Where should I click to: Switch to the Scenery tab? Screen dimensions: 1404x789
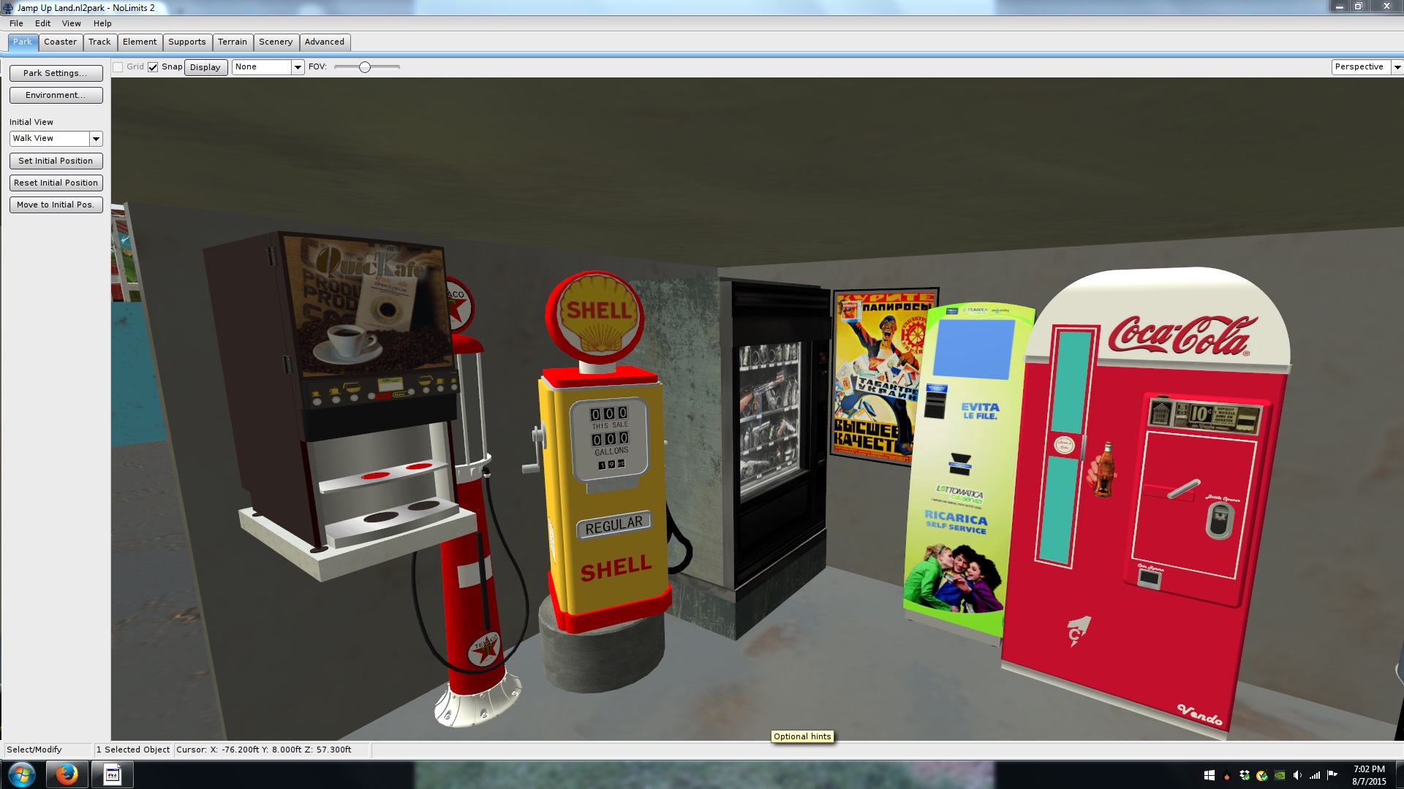pos(276,42)
